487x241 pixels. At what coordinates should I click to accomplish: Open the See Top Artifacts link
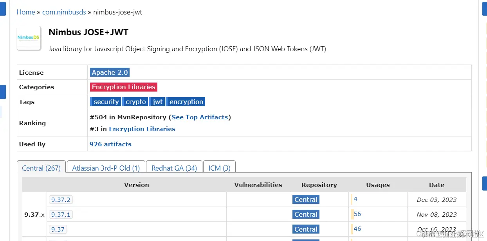click(200, 117)
